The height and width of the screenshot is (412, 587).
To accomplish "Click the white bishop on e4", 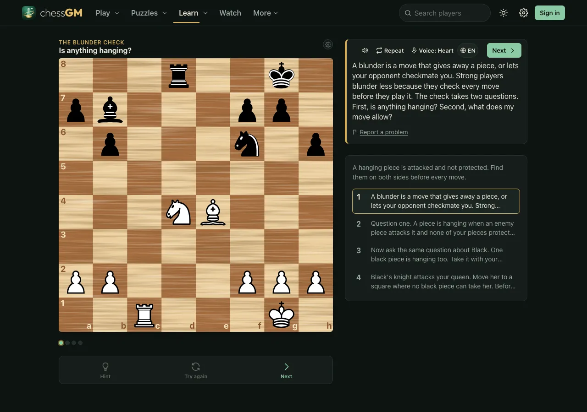I will [x=213, y=212].
